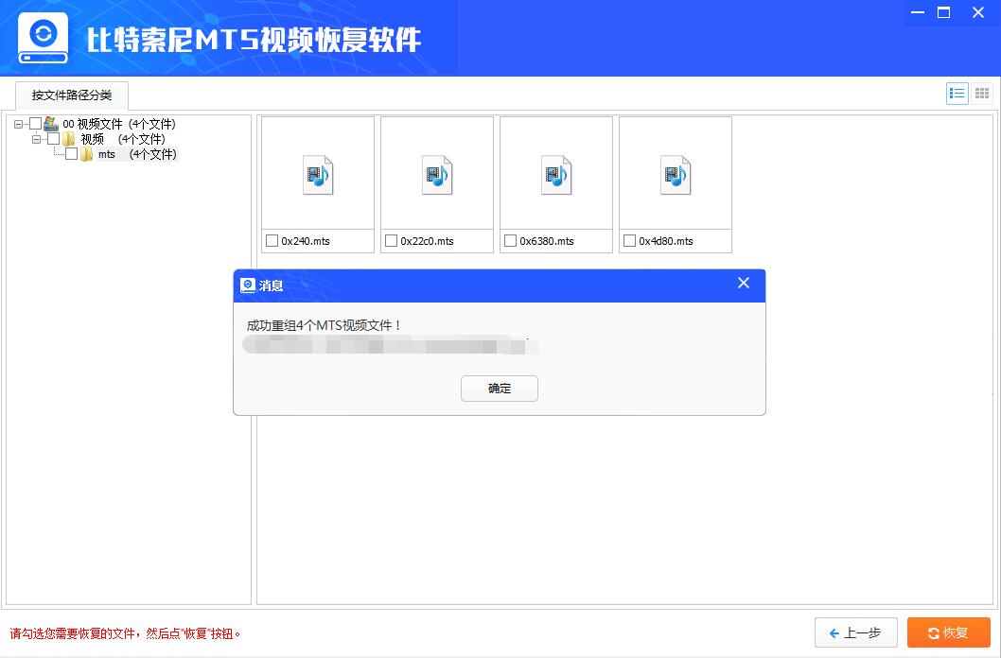Click the 0x22c0.mts video file icon
Screen dimensions: 1001x658
pos(437,175)
